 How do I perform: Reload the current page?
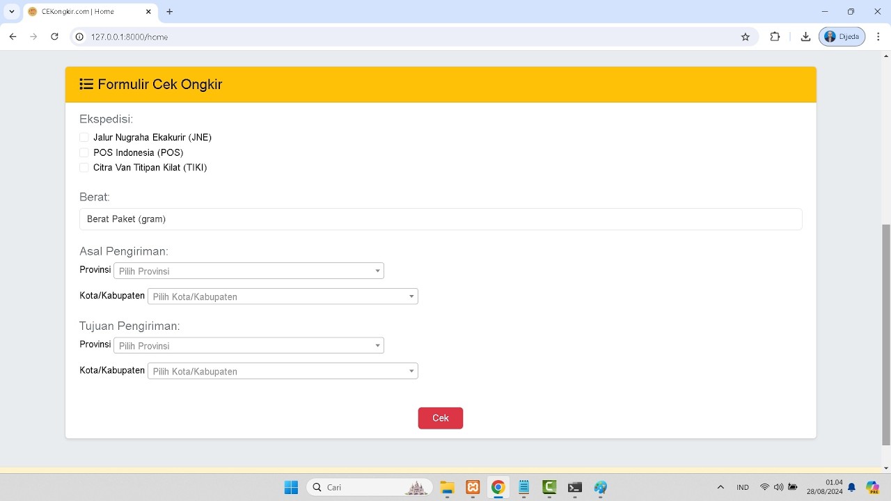54,37
